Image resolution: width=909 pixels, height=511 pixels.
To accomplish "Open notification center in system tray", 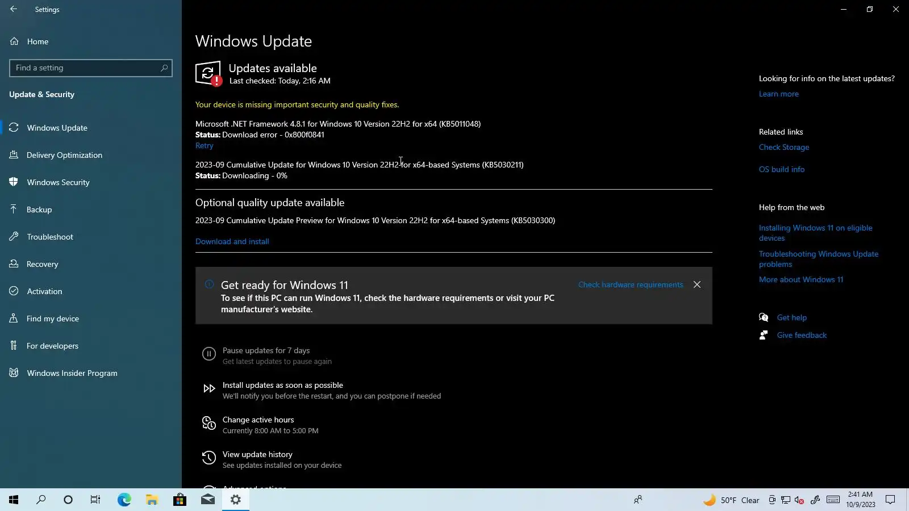I will coord(890,500).
